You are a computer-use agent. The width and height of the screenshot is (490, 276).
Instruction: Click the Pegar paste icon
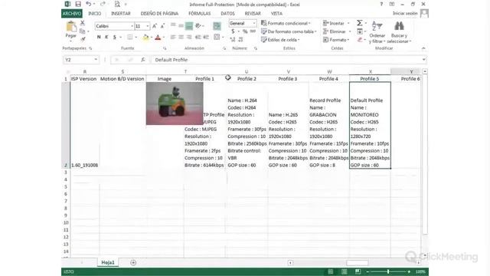click(71, 28)
